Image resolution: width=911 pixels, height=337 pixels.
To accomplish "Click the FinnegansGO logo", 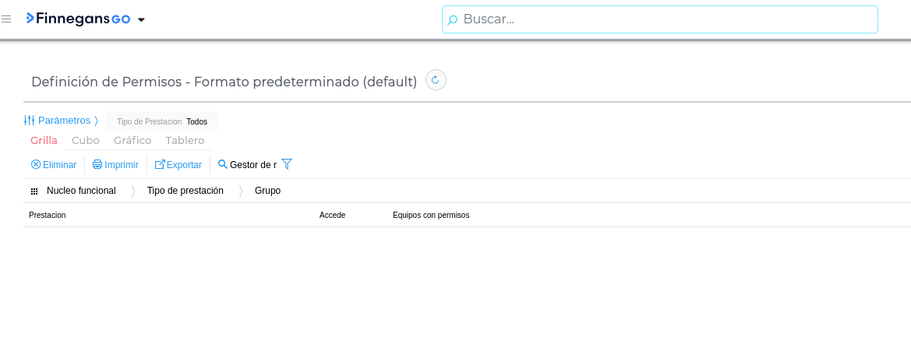I will point(78,19).
